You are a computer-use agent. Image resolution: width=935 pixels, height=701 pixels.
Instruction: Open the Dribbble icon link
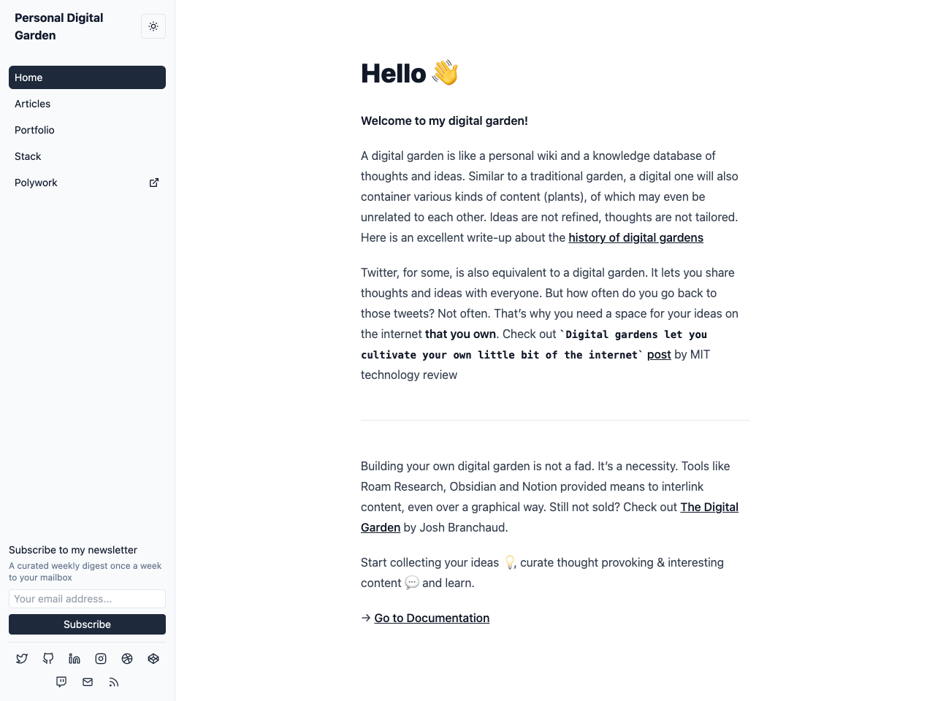click(127, 659)
